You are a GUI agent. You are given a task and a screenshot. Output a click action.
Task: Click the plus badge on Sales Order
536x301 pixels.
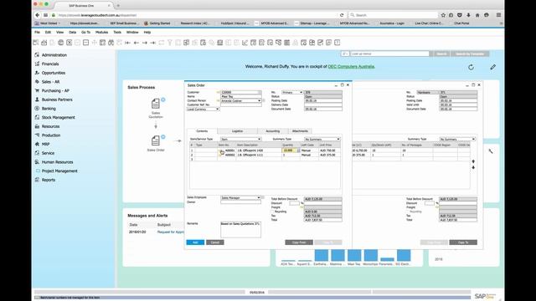point(163,137)
